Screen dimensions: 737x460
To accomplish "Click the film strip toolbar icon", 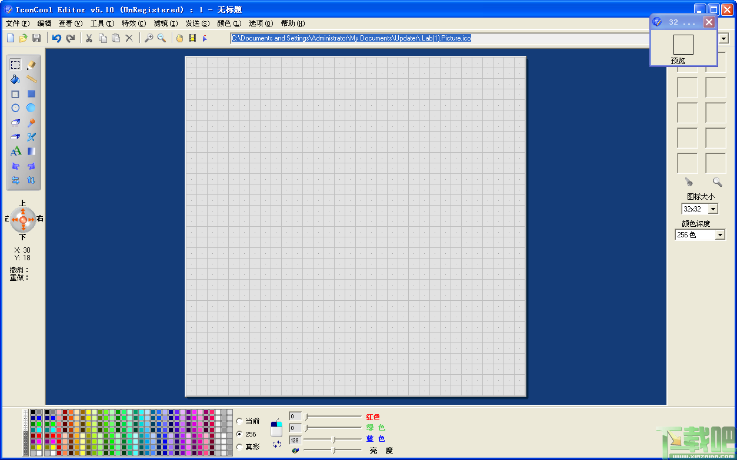I will [x=192, y=38].
